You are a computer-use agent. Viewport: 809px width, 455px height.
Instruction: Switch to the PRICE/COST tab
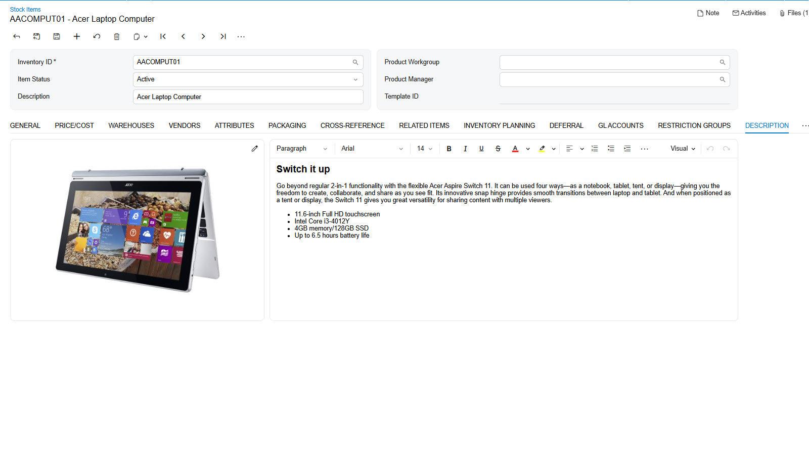tap(74, 125)
